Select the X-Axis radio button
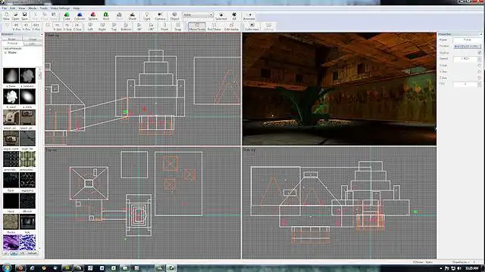This screenshot has width=485, height=272. pyautogui.click(x=480, y=66)
